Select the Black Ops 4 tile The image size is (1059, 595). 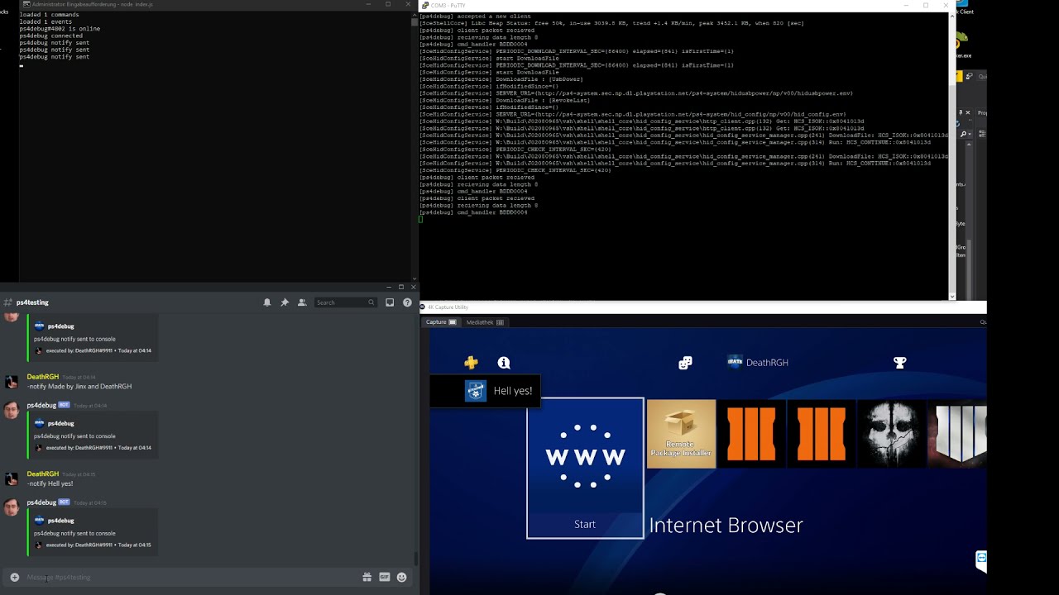click(x=957, y=434)
